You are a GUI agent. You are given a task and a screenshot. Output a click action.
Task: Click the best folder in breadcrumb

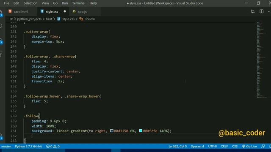click(49, 19)
